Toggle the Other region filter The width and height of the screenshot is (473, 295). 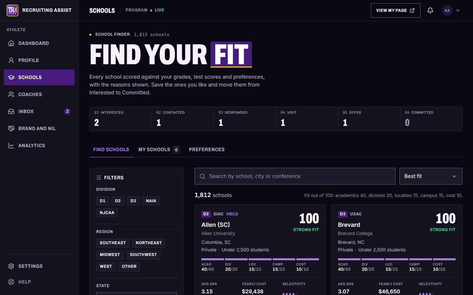(129, 266)
